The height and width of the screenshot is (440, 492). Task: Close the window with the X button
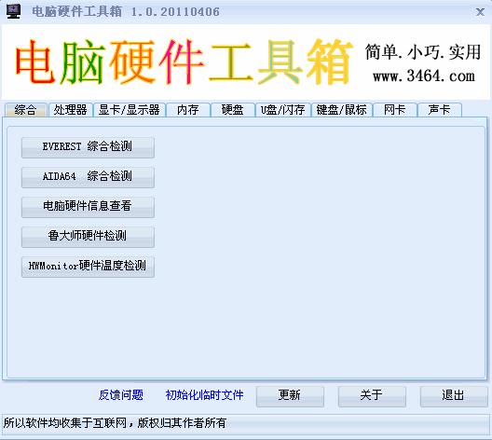[480, 12]
